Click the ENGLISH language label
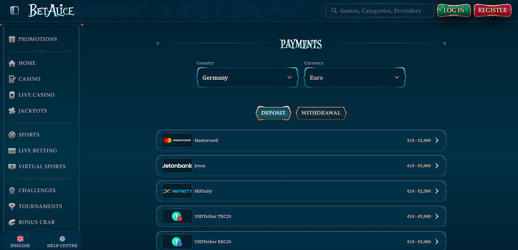Screen dimensions: 518x250 20,246
